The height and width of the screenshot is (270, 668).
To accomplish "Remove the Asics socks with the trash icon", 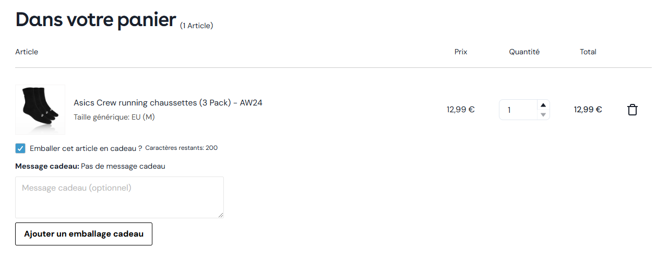I will coord(632,110).
